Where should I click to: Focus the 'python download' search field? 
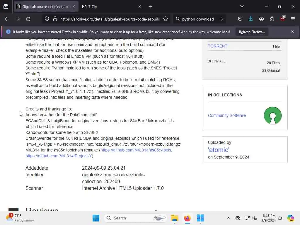click(x=198, y=19)
